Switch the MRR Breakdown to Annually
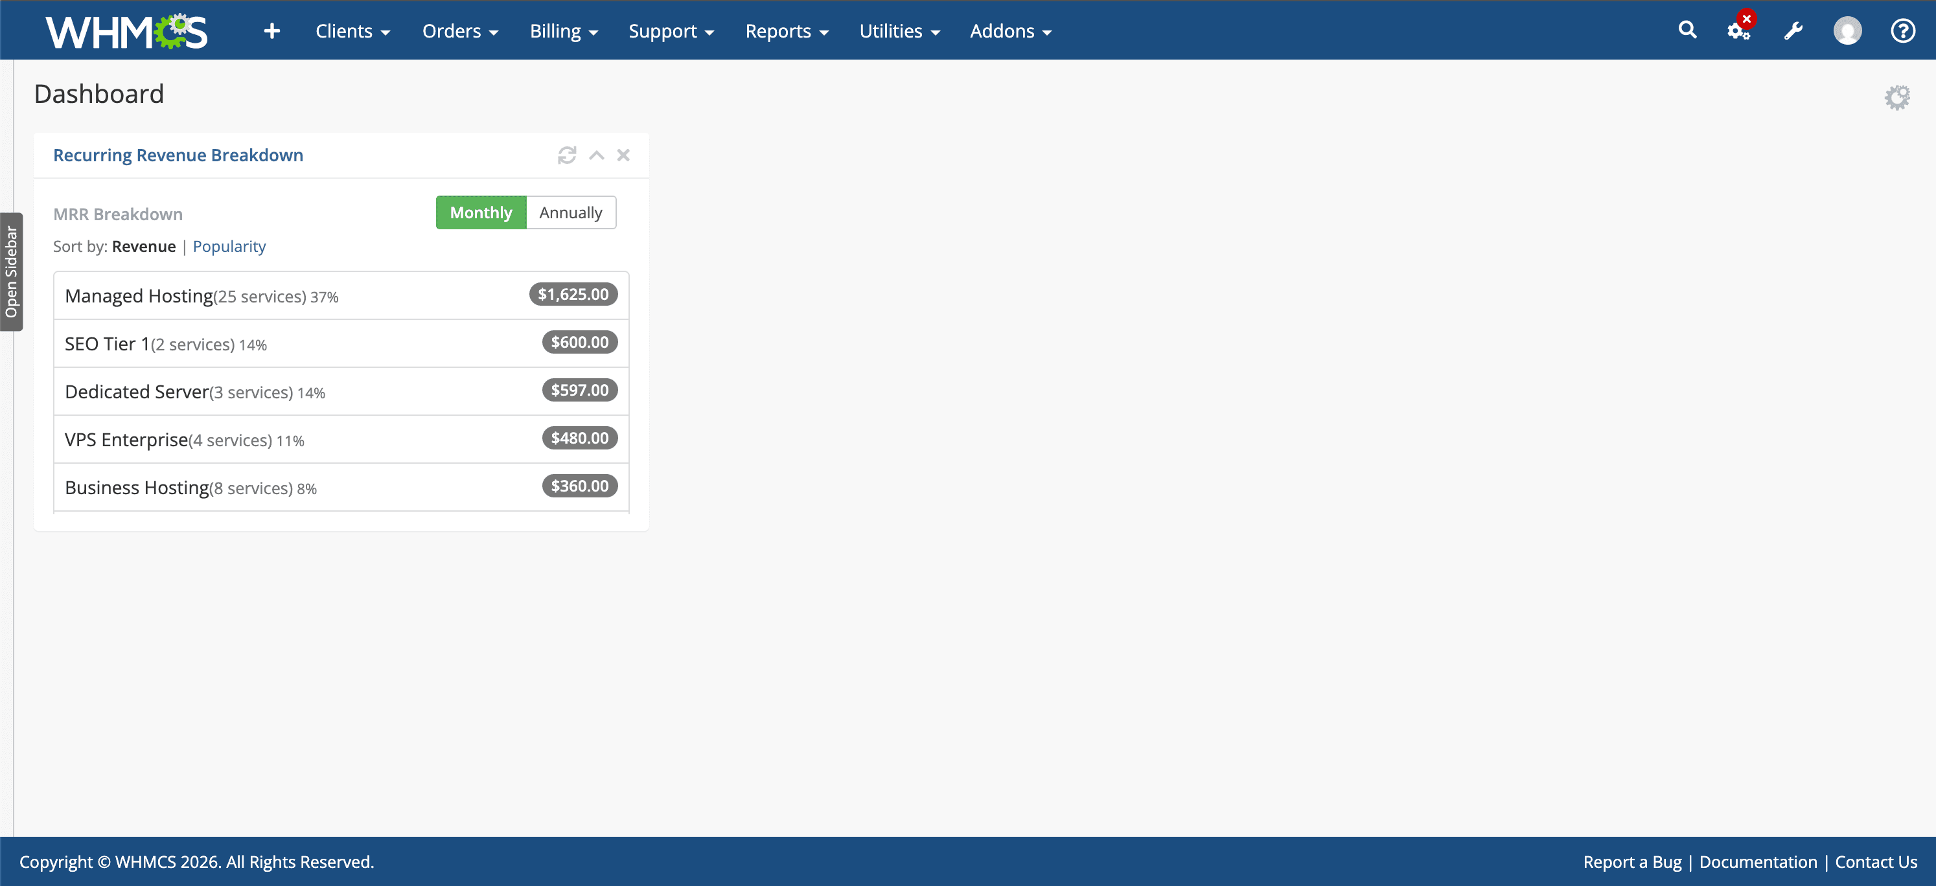This screenshot has width=1936, height=886. click(x=571, y=212)
